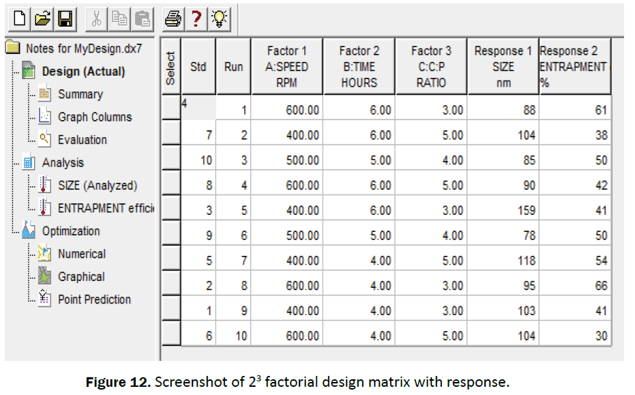Click the Factor 1 A:SPEED column header
The height and width of the screenshot is (395, 635).
coord(286,67)
